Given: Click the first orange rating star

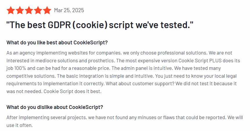Looking at the screenshot, I should pyautogui.click(x=11, y=10).
